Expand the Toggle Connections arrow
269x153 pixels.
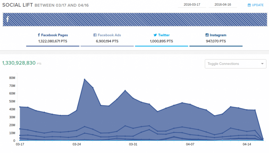coord(262,64)
